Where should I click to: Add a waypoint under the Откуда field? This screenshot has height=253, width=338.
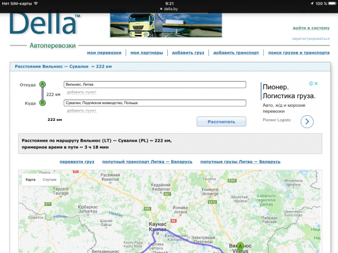coord(81,92)
